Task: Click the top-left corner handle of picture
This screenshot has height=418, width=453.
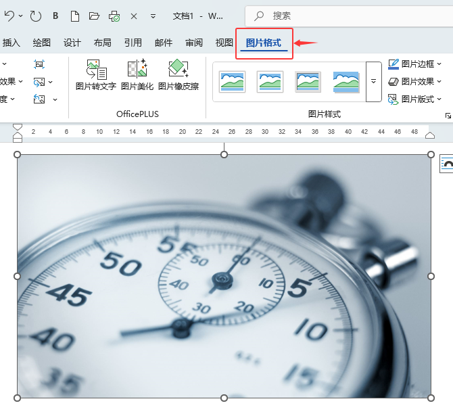Action: (18, 155)
